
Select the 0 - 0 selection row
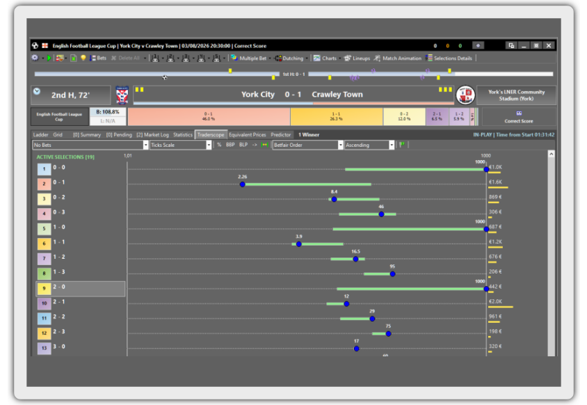click(81, 168)
